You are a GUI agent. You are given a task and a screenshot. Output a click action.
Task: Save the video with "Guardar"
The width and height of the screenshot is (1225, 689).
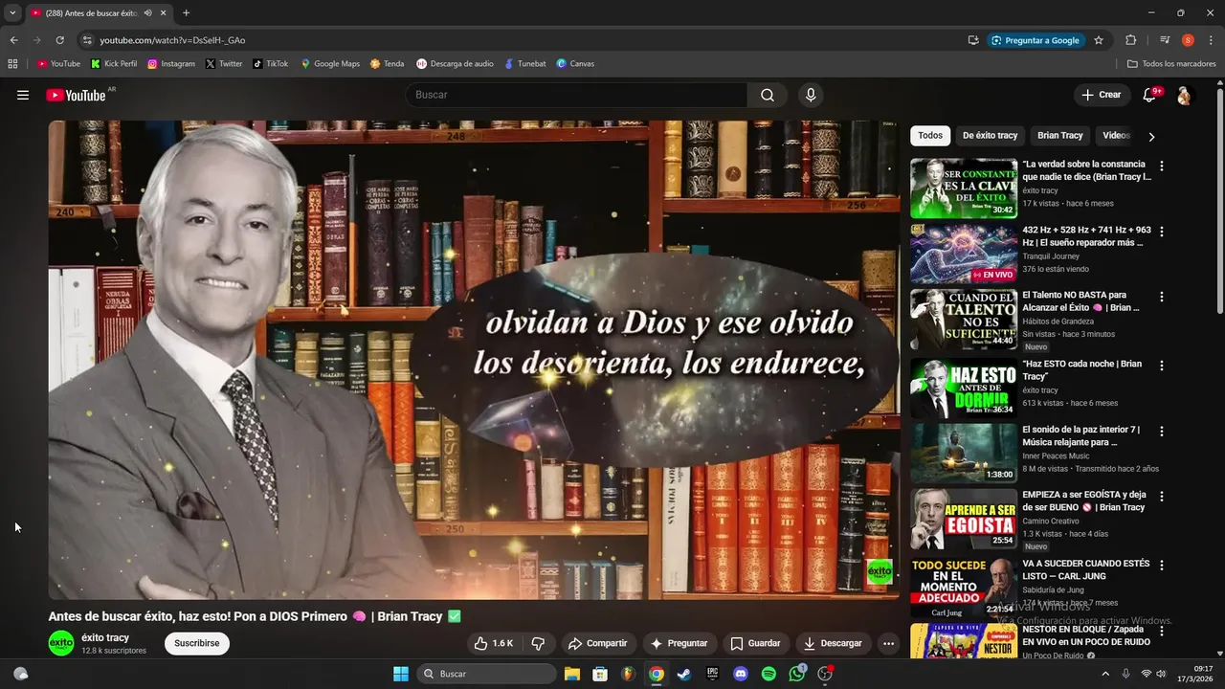(x=755, y=643)
